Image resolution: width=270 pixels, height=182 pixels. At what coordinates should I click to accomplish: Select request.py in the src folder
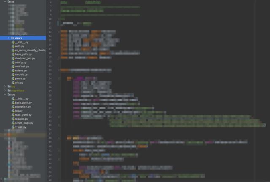click(x=22, y=119)
